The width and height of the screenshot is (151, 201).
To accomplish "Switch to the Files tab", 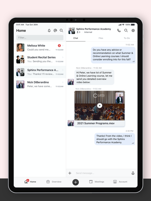I will pyautogui.click(x=101, y=38).
